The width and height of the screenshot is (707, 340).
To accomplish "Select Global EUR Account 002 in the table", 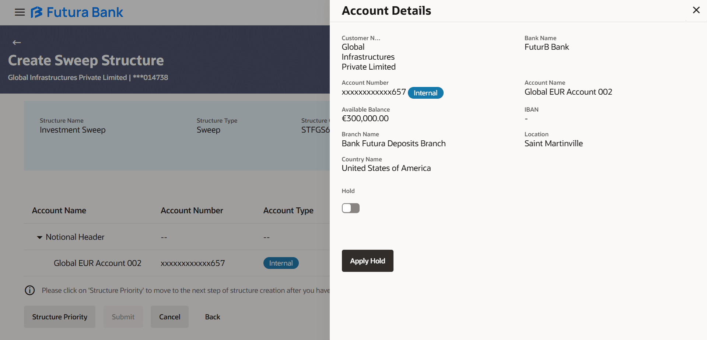I will 98,263.
